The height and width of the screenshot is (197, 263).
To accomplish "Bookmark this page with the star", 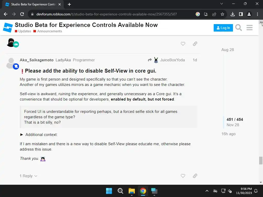I will [x=222, y=14].
